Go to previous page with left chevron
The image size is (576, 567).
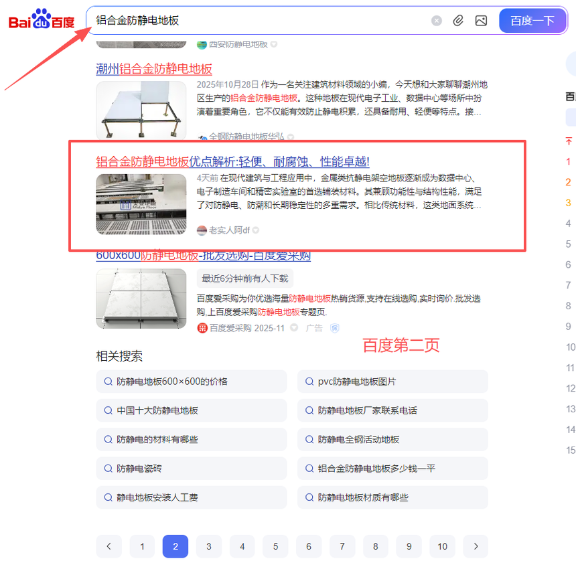pos(109,546)
